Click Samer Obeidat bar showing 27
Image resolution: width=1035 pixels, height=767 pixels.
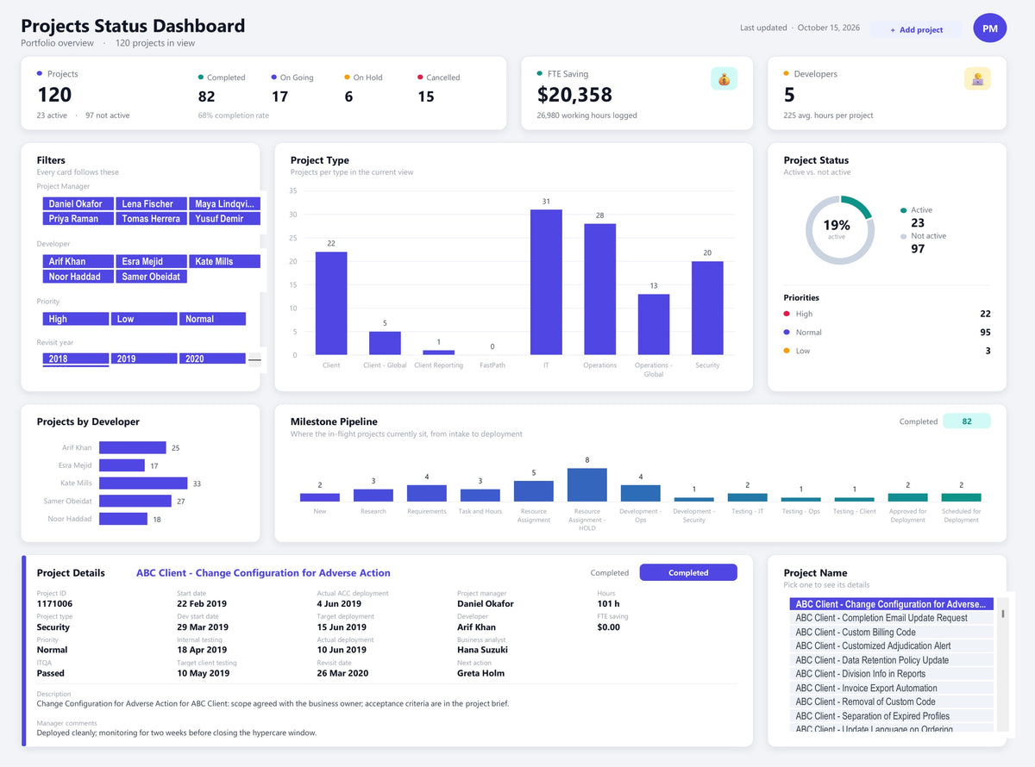(x=135, y=501)
